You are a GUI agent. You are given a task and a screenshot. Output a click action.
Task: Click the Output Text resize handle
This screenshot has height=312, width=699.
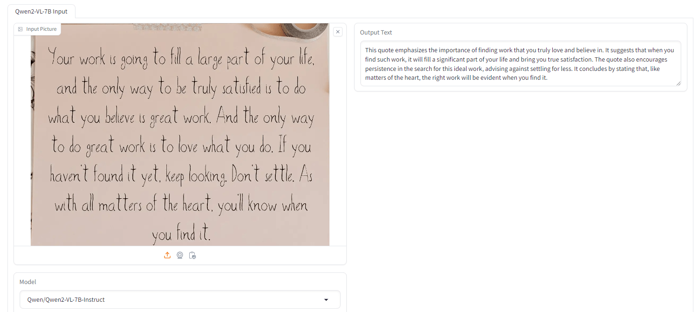[x=678, y=83]
